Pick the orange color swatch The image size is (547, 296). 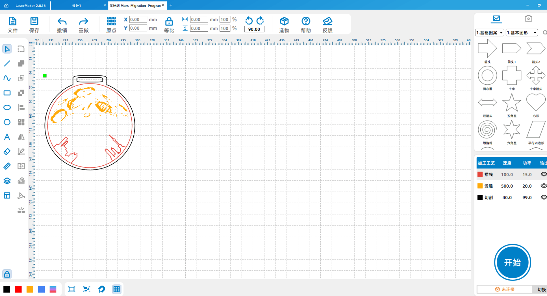(x=30, y=289)
